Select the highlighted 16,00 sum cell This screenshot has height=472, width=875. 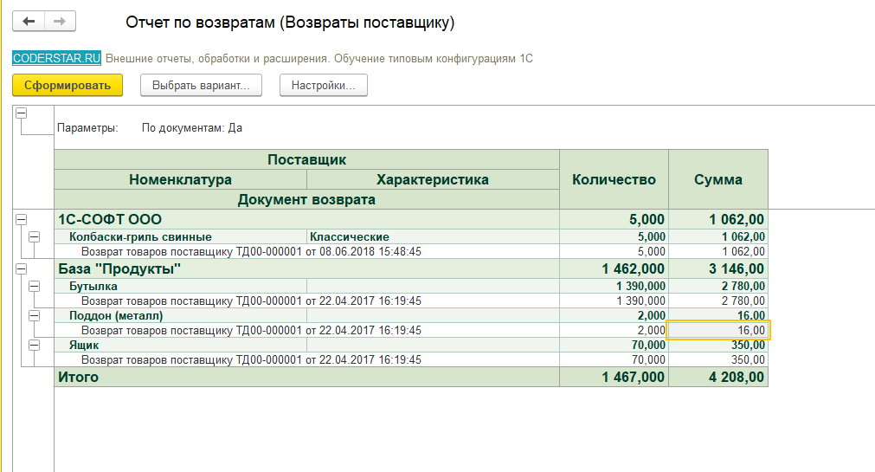718,330
